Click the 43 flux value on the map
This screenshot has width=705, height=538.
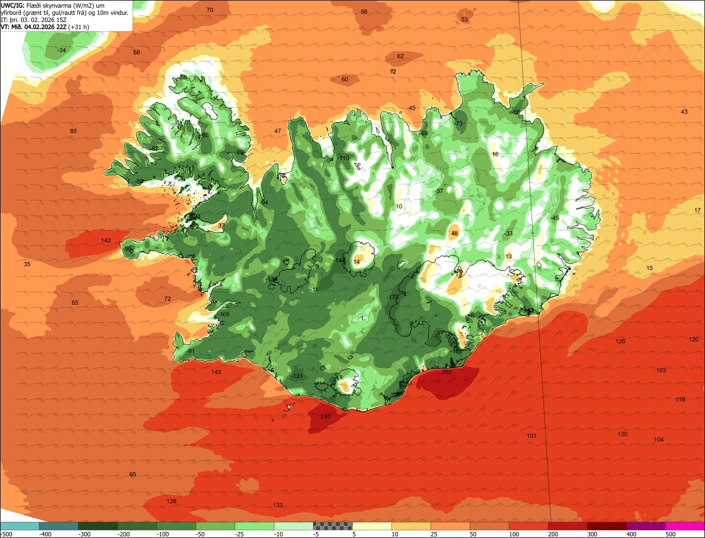(x=684, y=112)
